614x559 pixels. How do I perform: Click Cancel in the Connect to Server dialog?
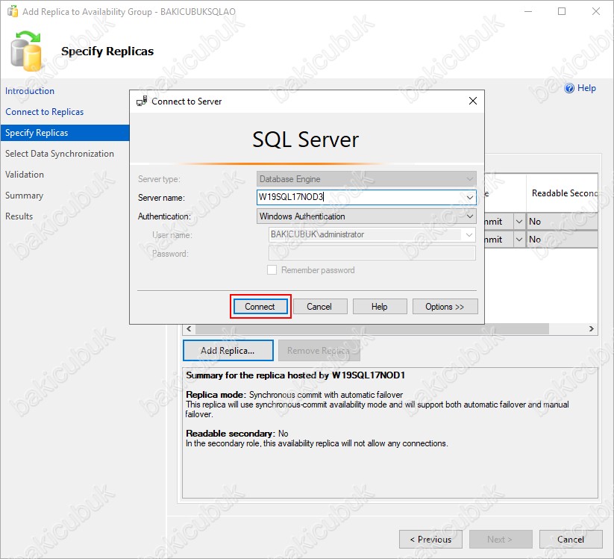pos(319,306)
